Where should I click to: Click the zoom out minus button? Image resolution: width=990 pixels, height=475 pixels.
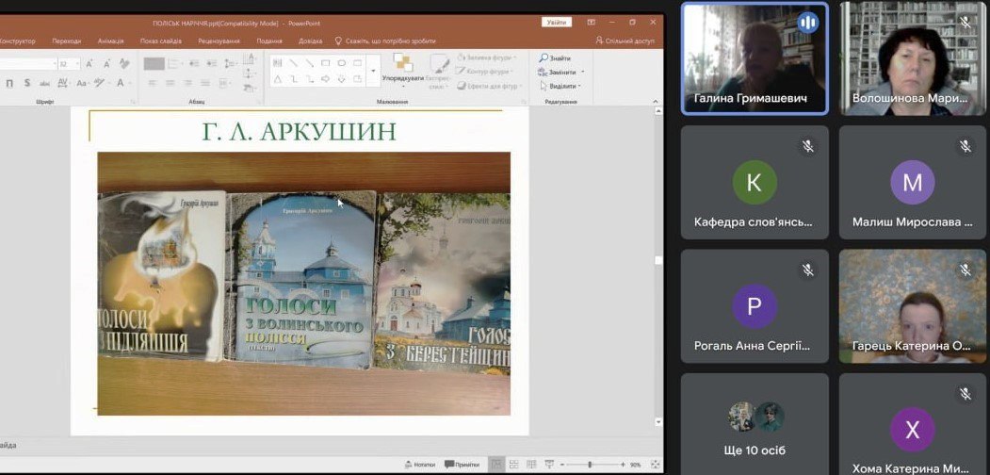click(x=562, y=465)
